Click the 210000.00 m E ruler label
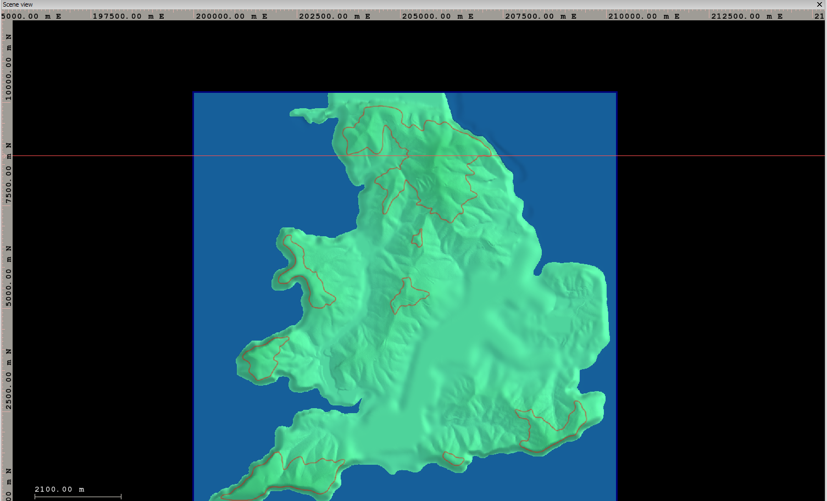827x501 pixels. pos(643,16)
